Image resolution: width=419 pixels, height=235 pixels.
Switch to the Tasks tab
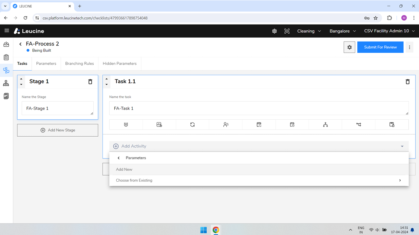click(22, 63)
